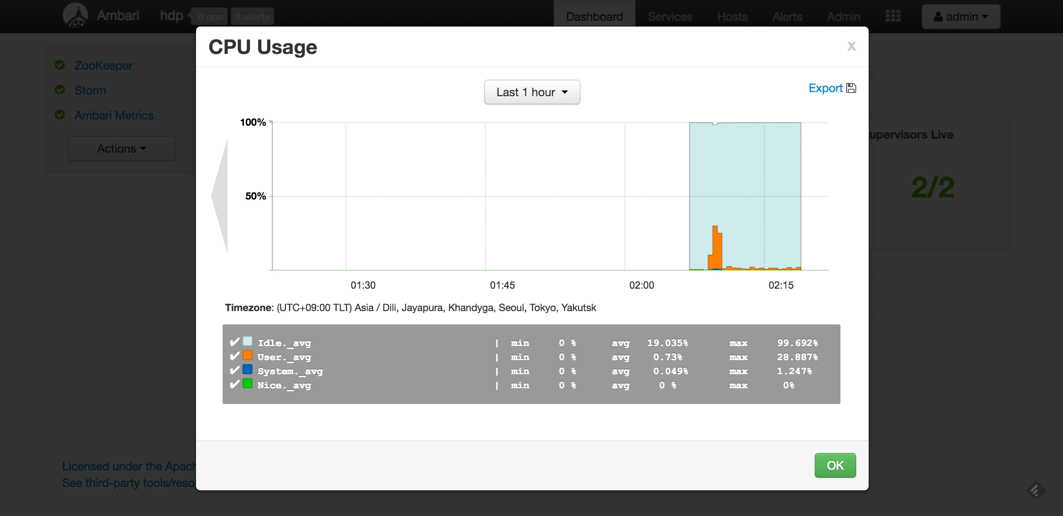Open the Ambari Metrics service link
Image resolution: width=1063 pixels, height=516 pixels.
coord(114,115)
